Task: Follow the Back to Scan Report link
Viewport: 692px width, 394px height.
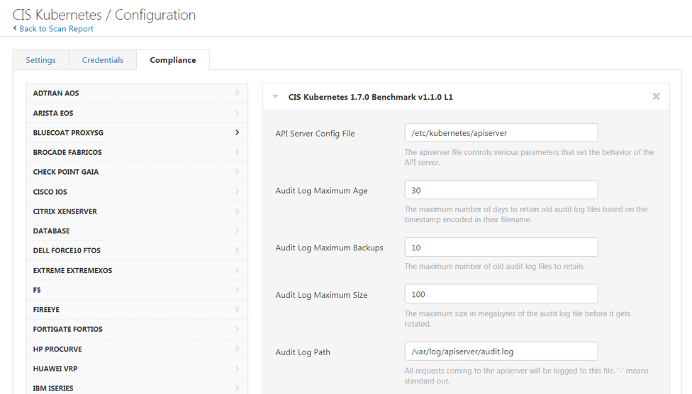Action: 57,28
